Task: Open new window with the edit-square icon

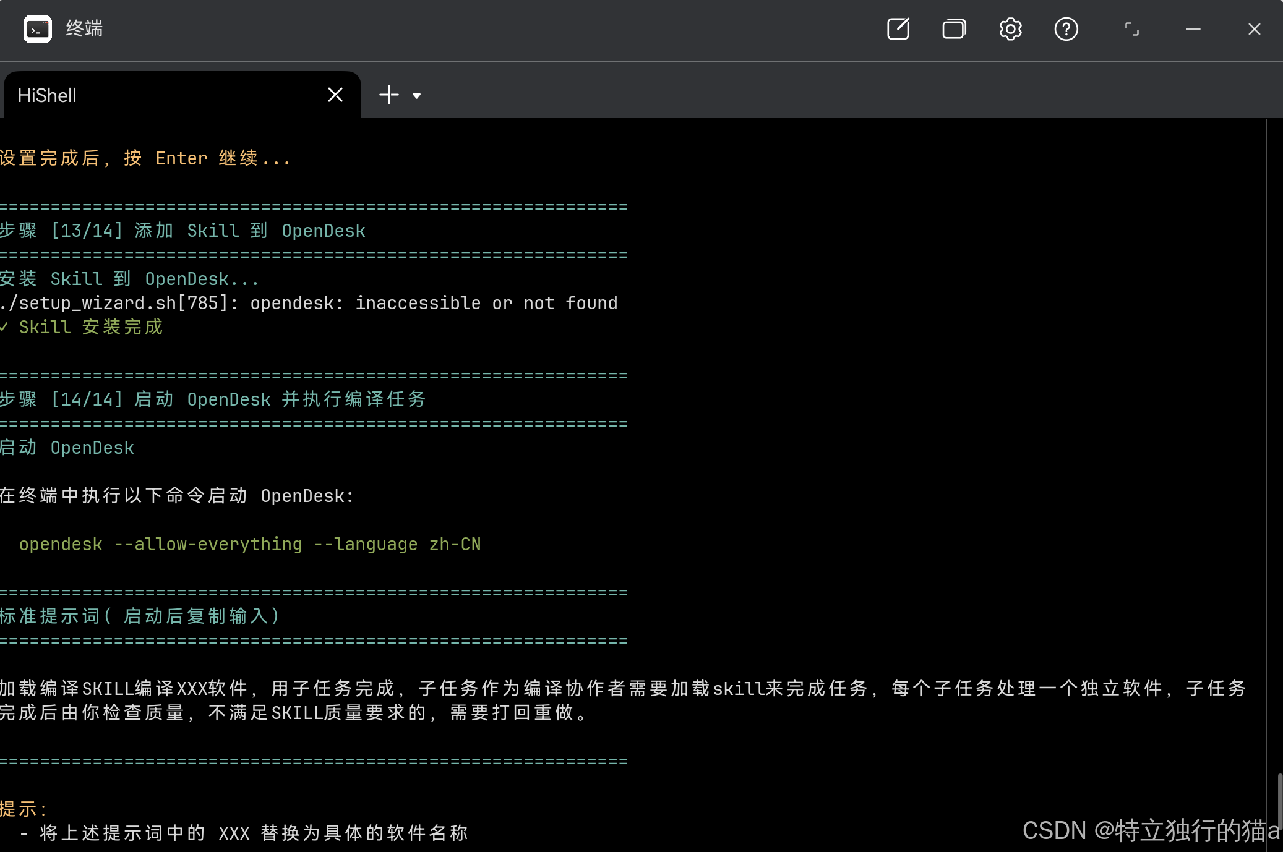Action: tap(898, 29)
